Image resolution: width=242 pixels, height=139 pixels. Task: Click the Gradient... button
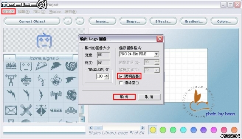click(x=194, y=21)
